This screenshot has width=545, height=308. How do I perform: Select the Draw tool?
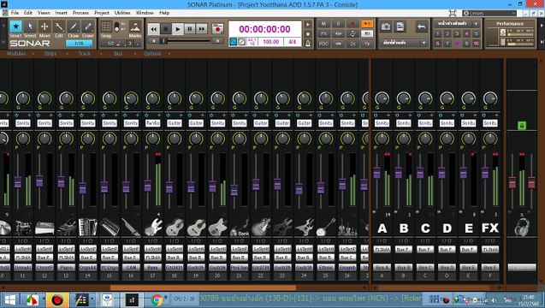[x=74, y=27]
